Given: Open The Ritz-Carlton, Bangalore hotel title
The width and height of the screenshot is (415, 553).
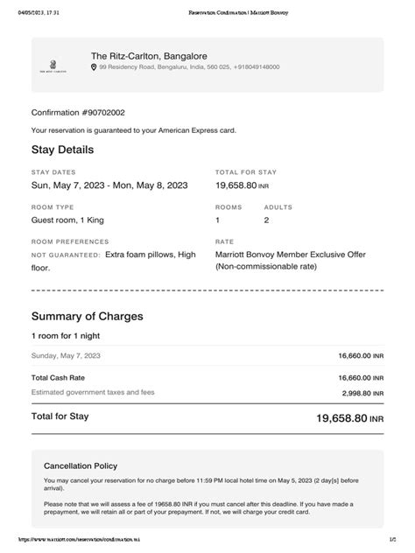Looking at the screenshot, I should coord(149,56).
